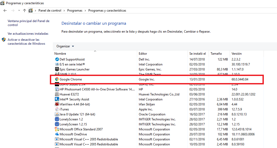277x148 pixels.
Task: Click the Epic Games Launcher icon
Action: click(x=57, y=69)
